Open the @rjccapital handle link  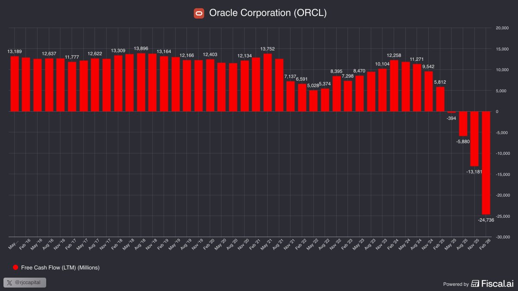pyautogui.click(x=28, y=283)
